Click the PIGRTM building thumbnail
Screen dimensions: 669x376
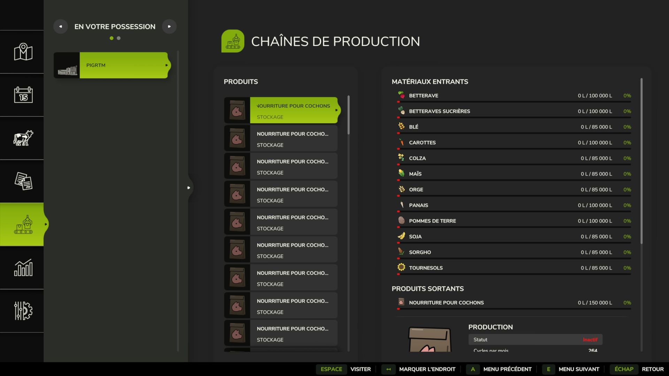67,65
